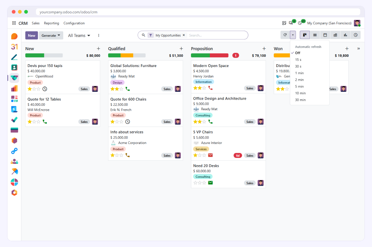
Task: Add new card in Proposition column with plus
Action: [x=264, y=49]
